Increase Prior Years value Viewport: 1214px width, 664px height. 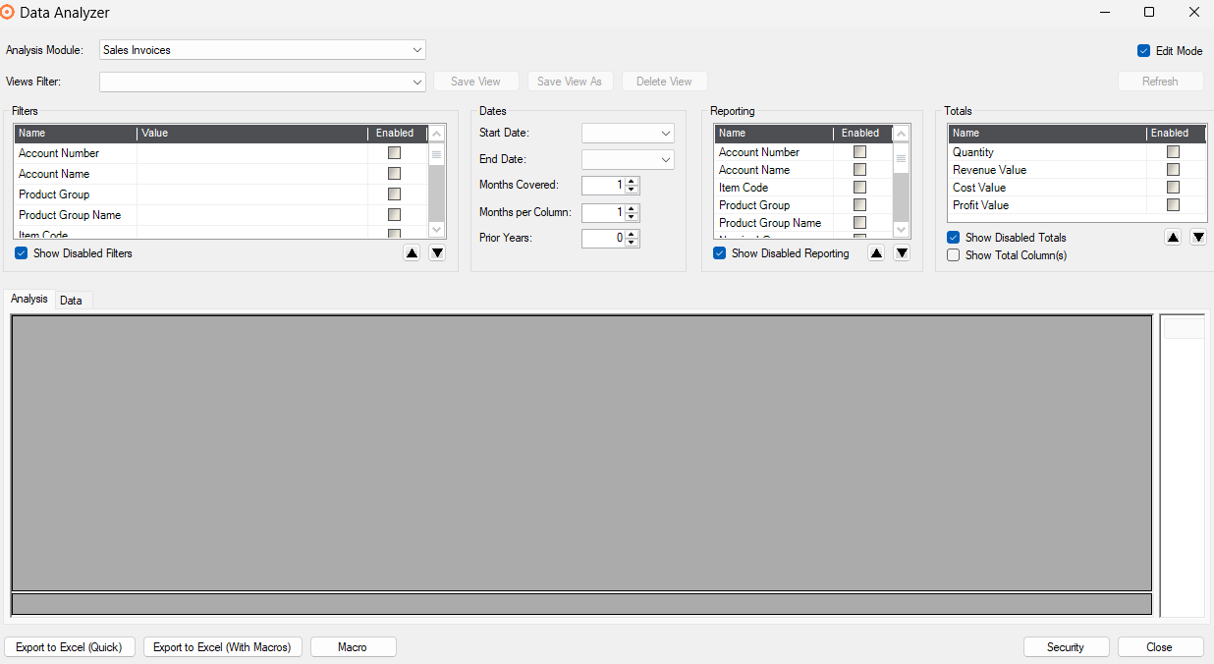point(632,234)
